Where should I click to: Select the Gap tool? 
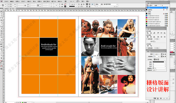(1, 18)
